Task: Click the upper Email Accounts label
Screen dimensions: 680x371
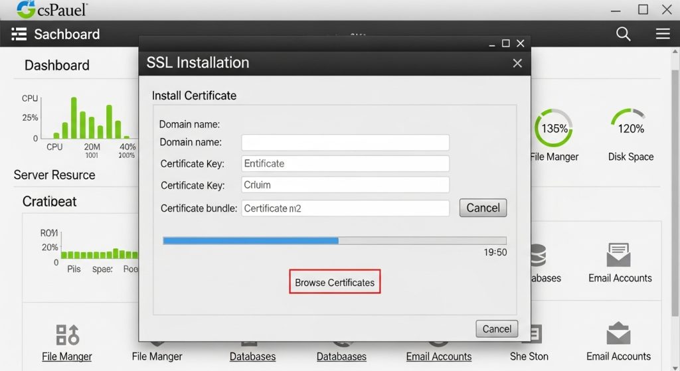Action: [x=620, y=278]
